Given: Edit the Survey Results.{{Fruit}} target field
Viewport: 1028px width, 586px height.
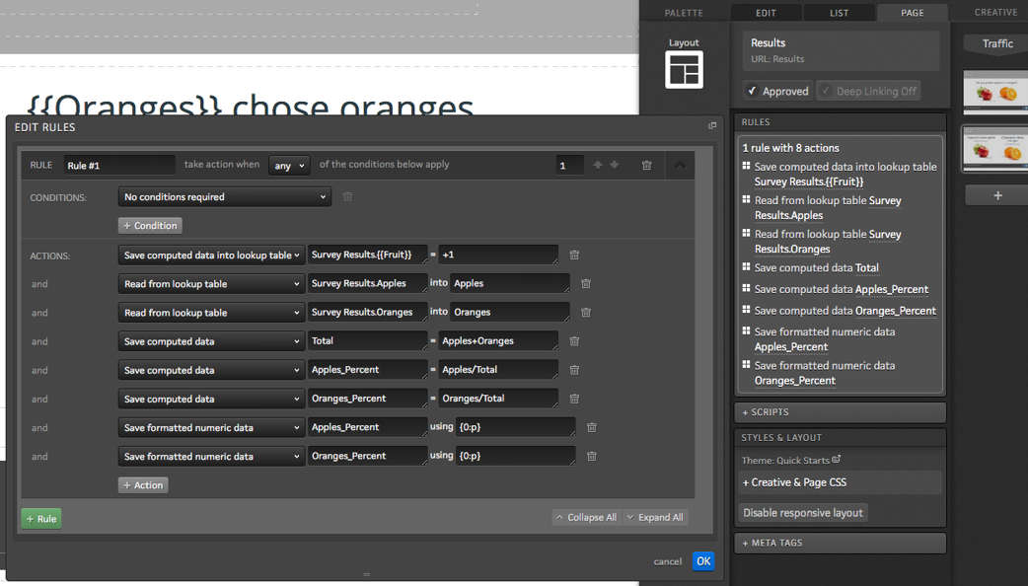Looking at the screenshot, I should (367, 255).
